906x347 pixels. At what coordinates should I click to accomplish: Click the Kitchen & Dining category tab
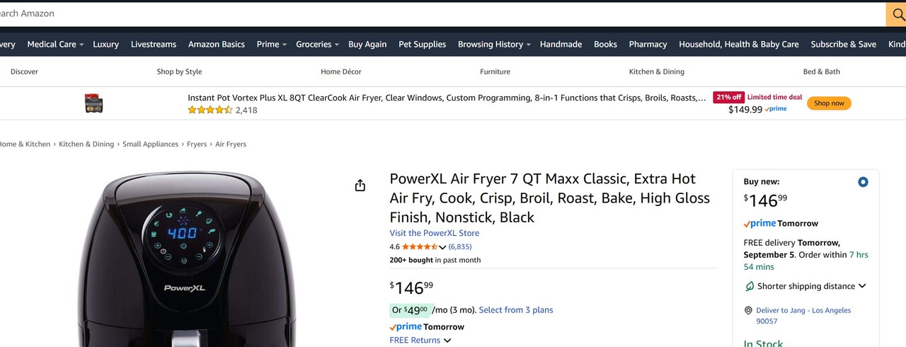(x=656, y=72)
